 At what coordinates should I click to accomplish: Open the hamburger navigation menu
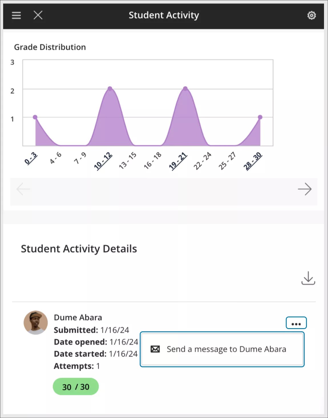(x=16, y=15)
